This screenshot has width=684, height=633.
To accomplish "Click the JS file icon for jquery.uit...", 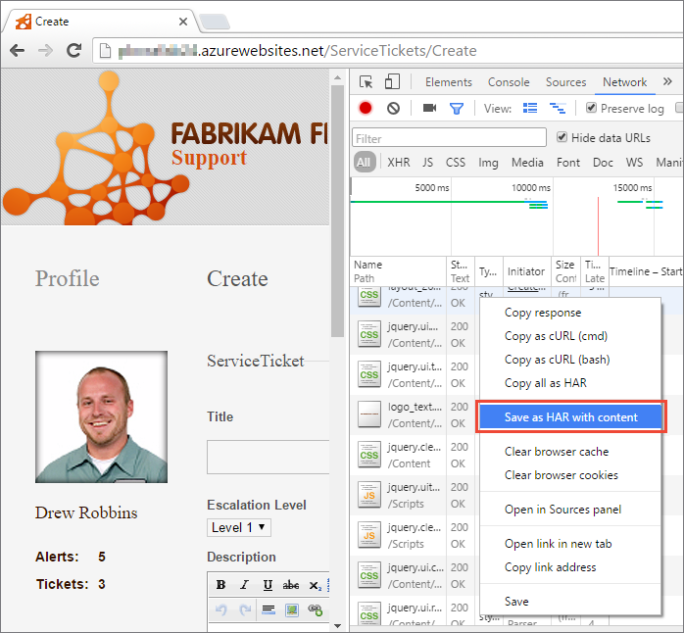I will (369, 495).
